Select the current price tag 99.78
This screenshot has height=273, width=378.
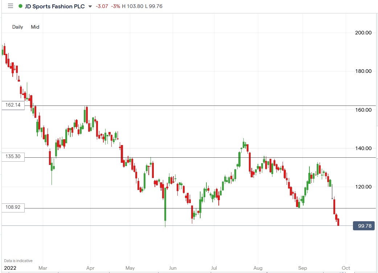[x=363, y=226]
